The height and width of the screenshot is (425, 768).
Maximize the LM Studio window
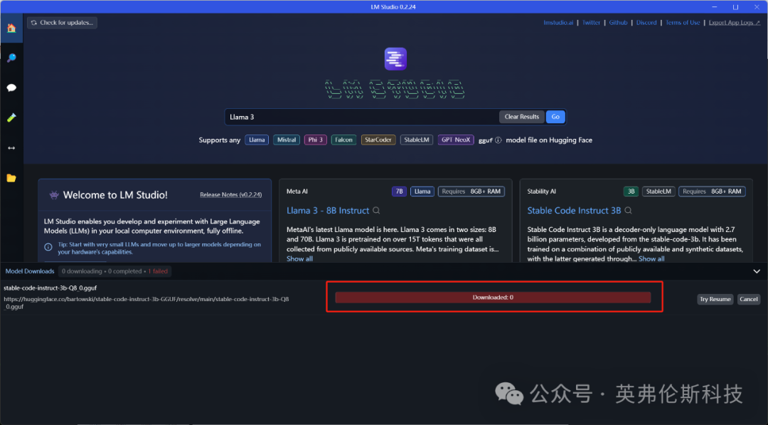pyautogui.click(x=735, y=7)
